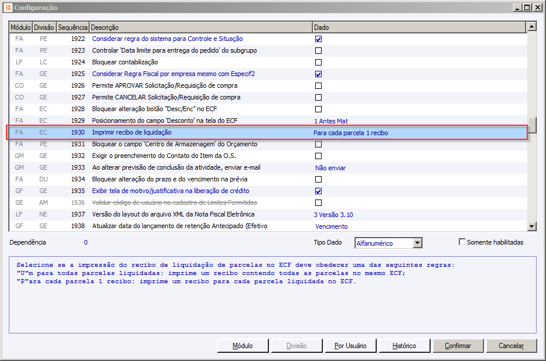
Task: Enable 'Bloquear alteração botão Desc/Enc' checkbox
Action: [318, 109]
